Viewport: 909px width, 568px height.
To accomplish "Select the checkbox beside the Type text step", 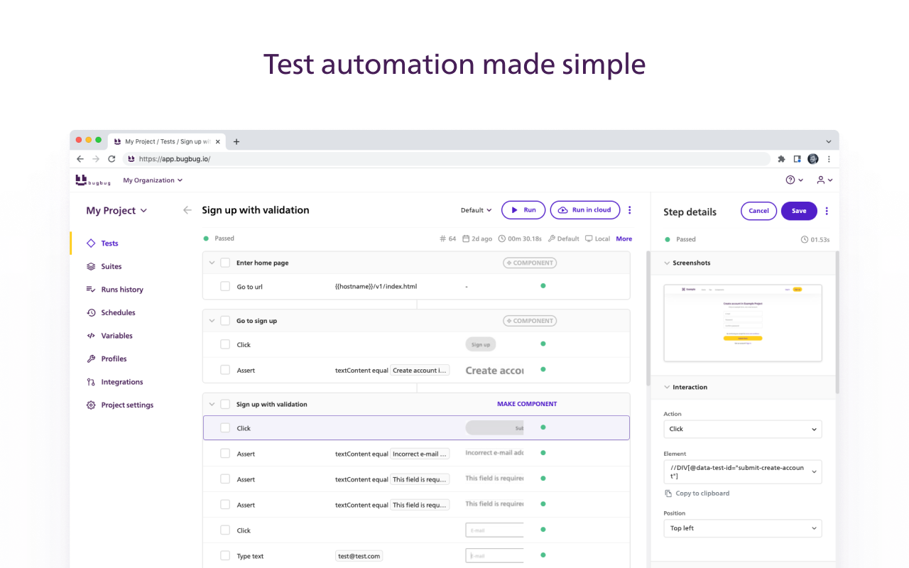I will 224,555.
